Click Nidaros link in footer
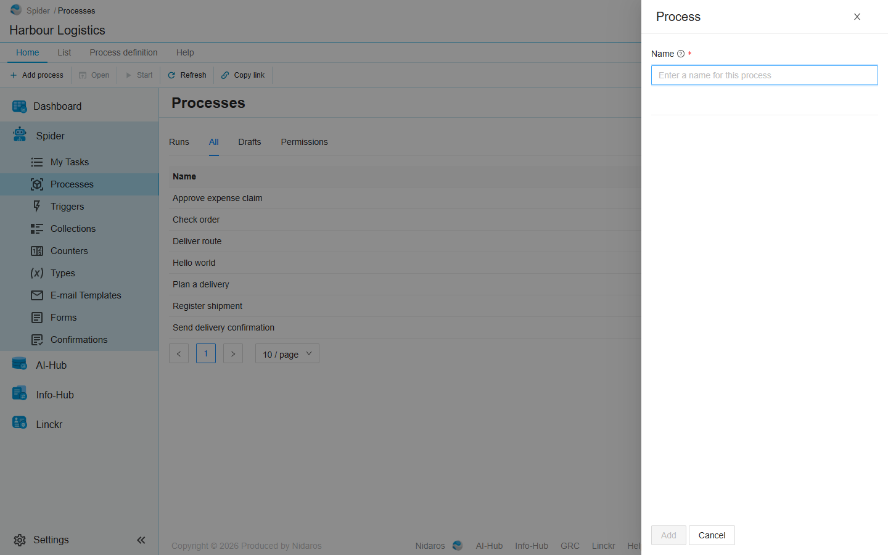Screen dimensions: 888x555 tap(430, 546)
